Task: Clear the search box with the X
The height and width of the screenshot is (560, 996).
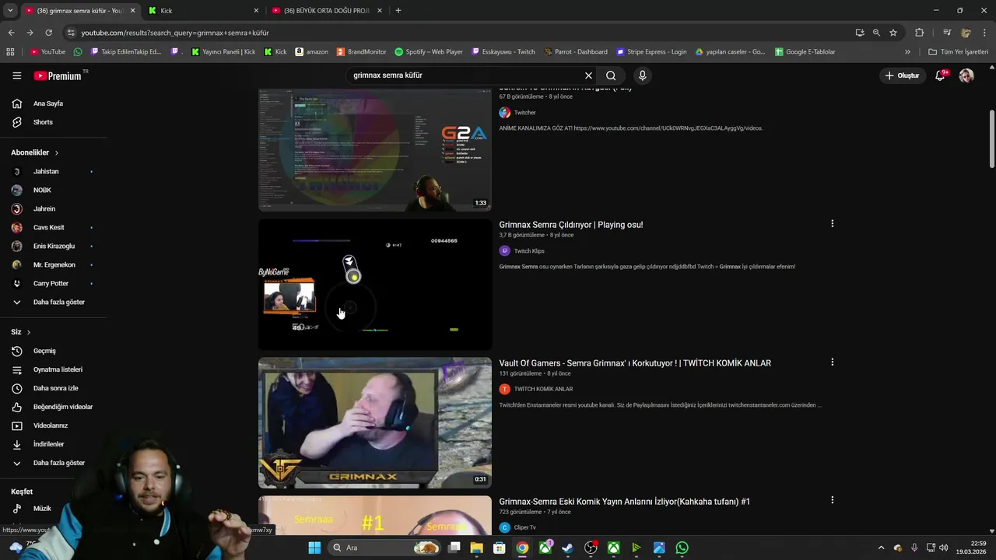Action: (x=588, y=75)
